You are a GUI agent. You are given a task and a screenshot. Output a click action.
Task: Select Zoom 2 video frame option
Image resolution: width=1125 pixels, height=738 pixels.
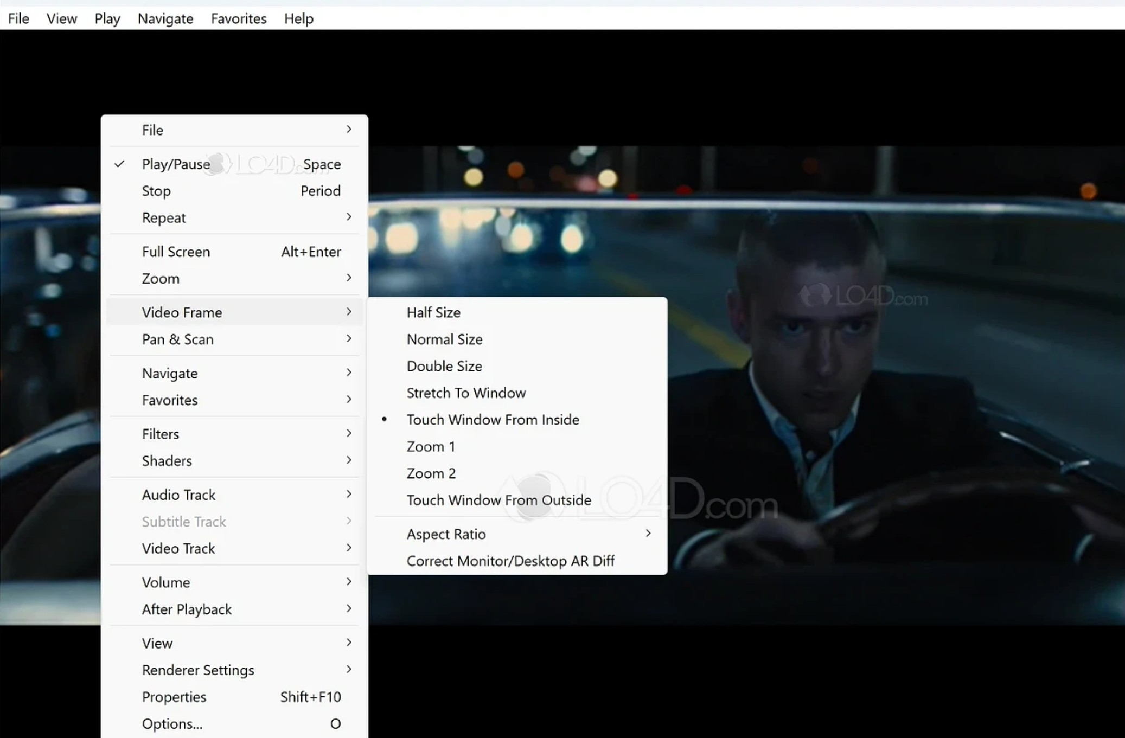tap(517, 473)
